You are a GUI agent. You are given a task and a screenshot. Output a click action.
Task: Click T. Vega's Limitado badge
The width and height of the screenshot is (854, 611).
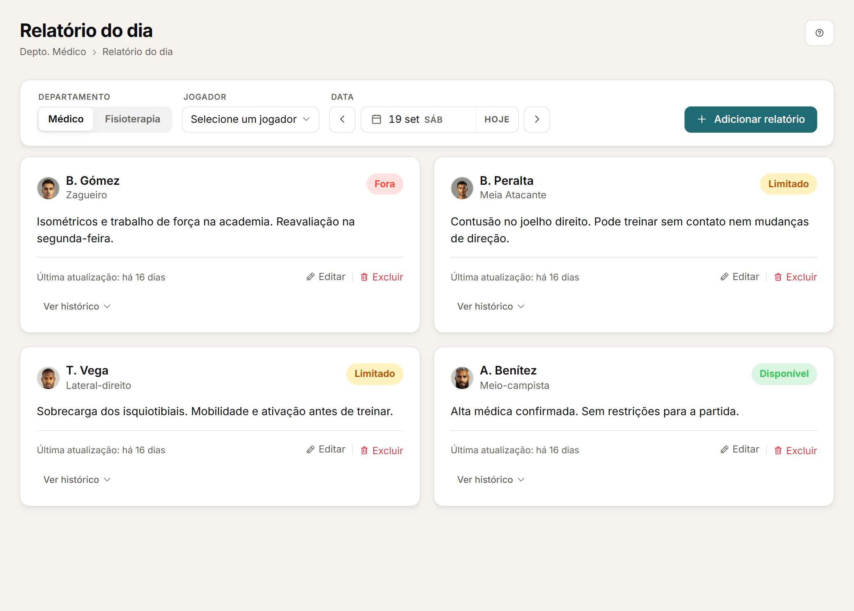click(x=374, y=374)
